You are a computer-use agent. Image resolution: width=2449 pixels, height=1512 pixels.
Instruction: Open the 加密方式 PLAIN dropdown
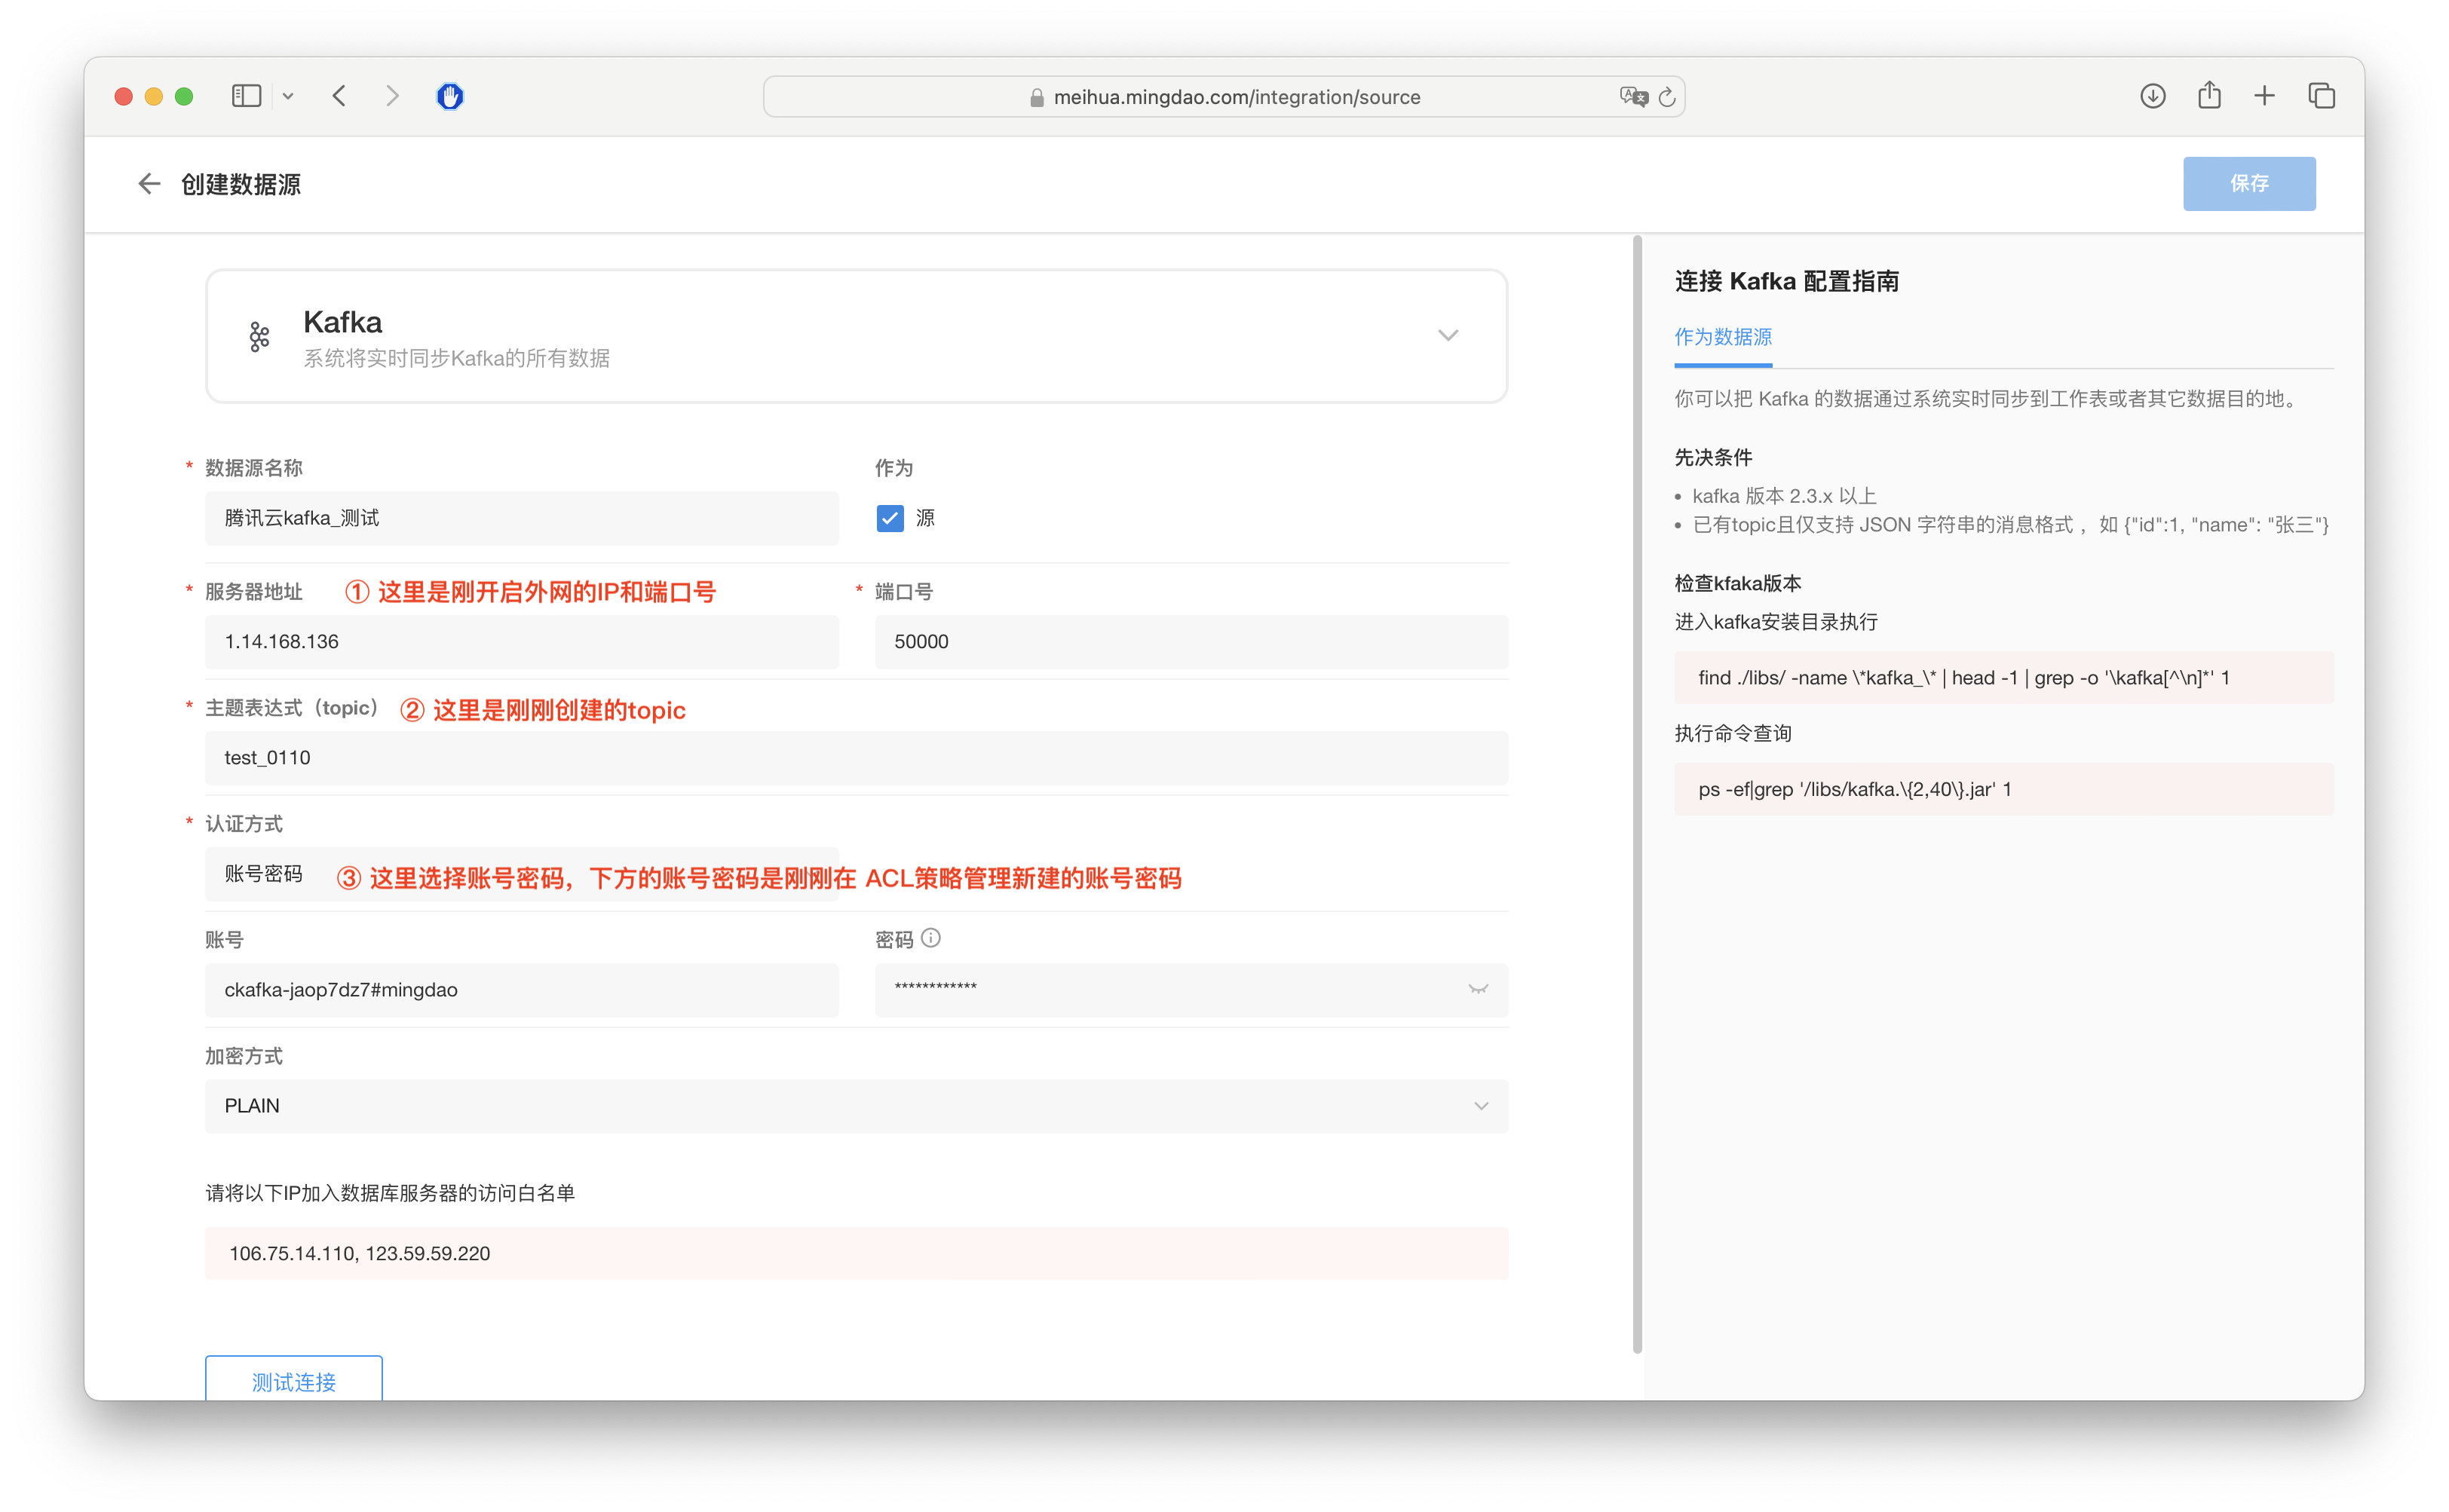(x=855, y=1105)
